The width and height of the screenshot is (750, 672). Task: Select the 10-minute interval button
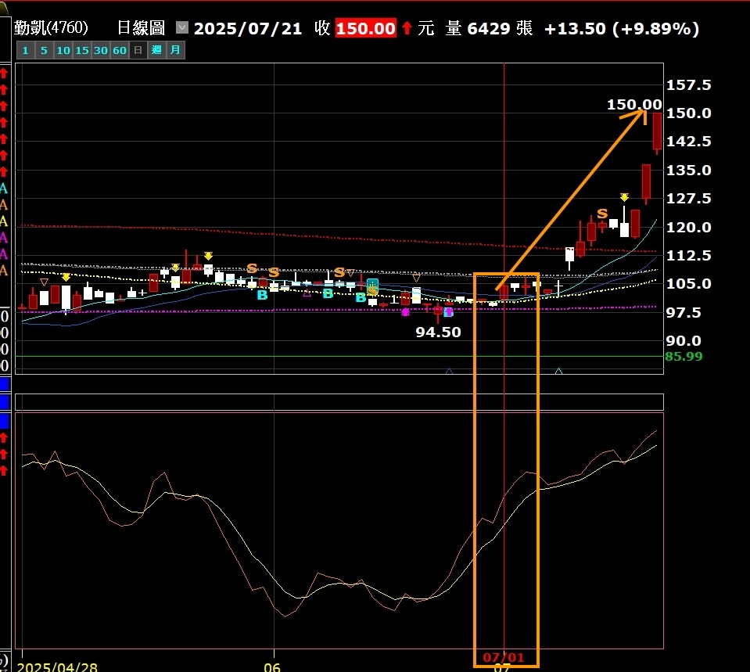pyautogui.click(x=63, y=50)
